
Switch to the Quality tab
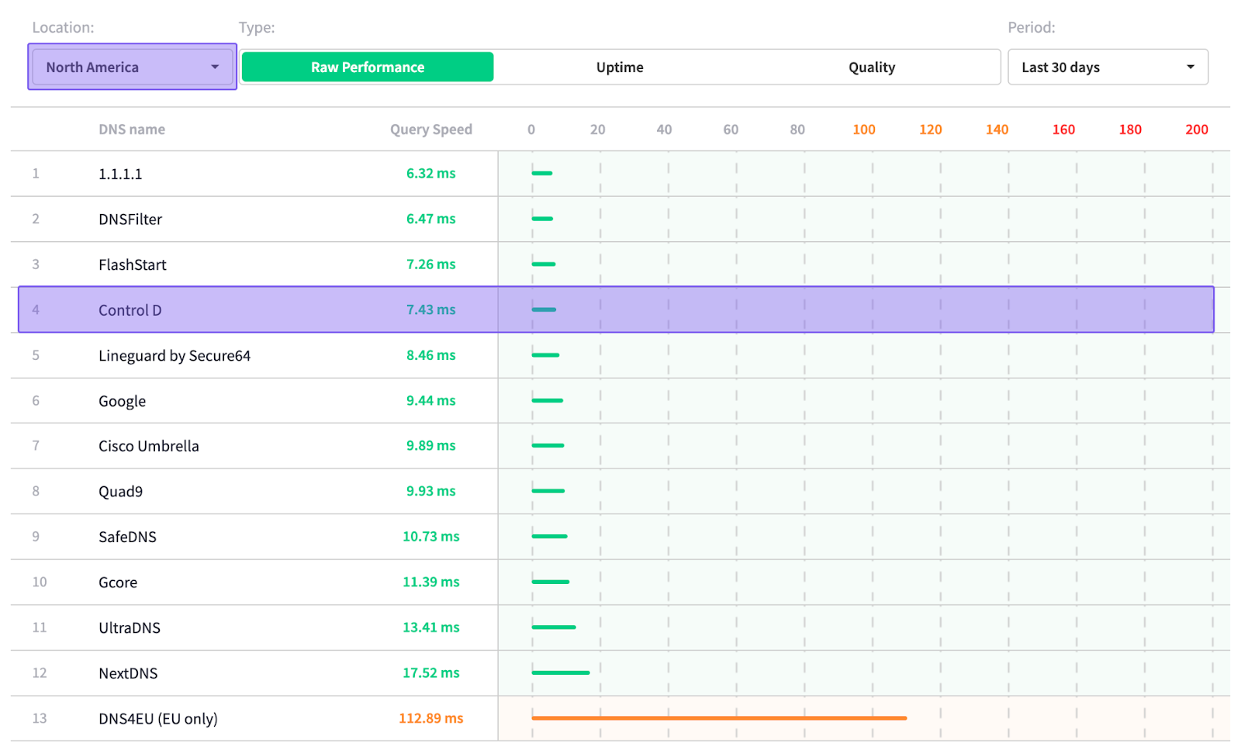coord(871,67)
